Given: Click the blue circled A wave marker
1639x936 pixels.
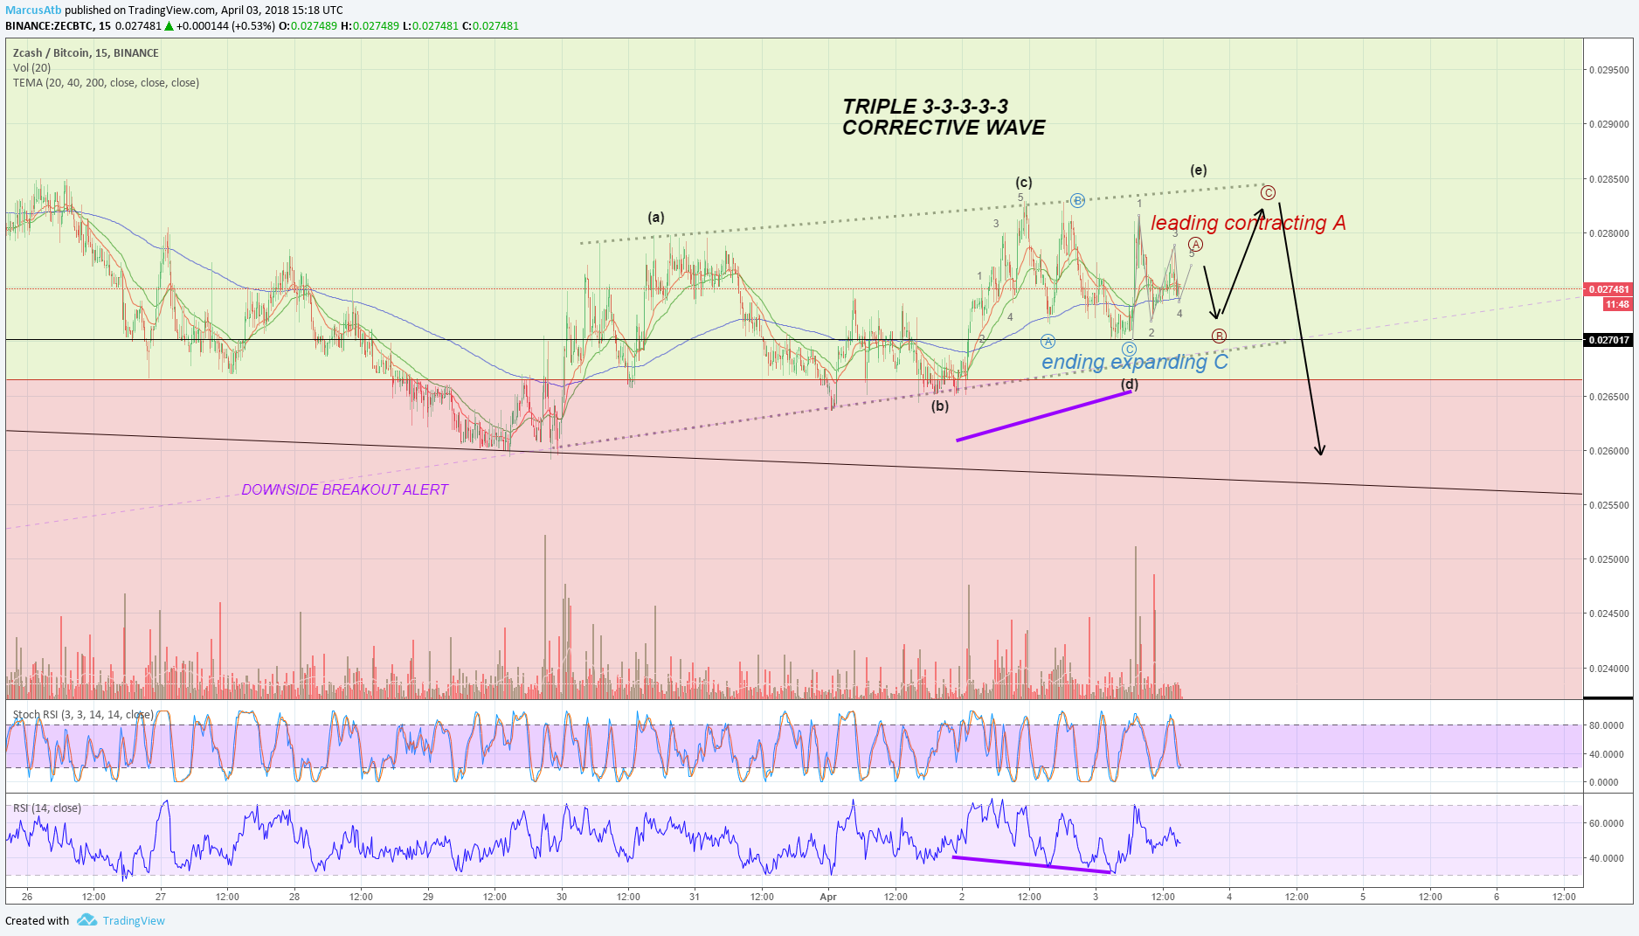Looking at the screenshot, I should click(1048, 341).
